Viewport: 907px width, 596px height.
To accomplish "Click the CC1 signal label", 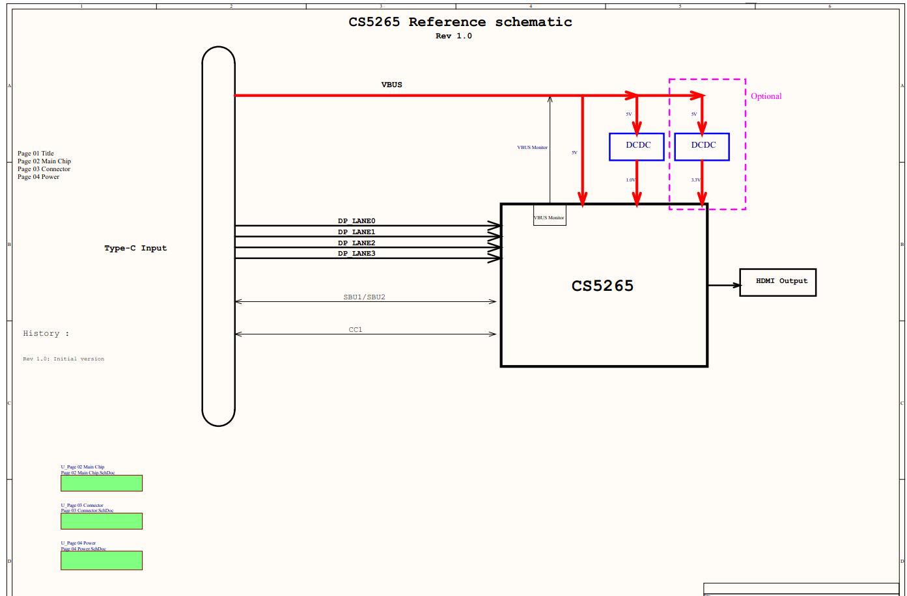I will click(x=356, y=330).
